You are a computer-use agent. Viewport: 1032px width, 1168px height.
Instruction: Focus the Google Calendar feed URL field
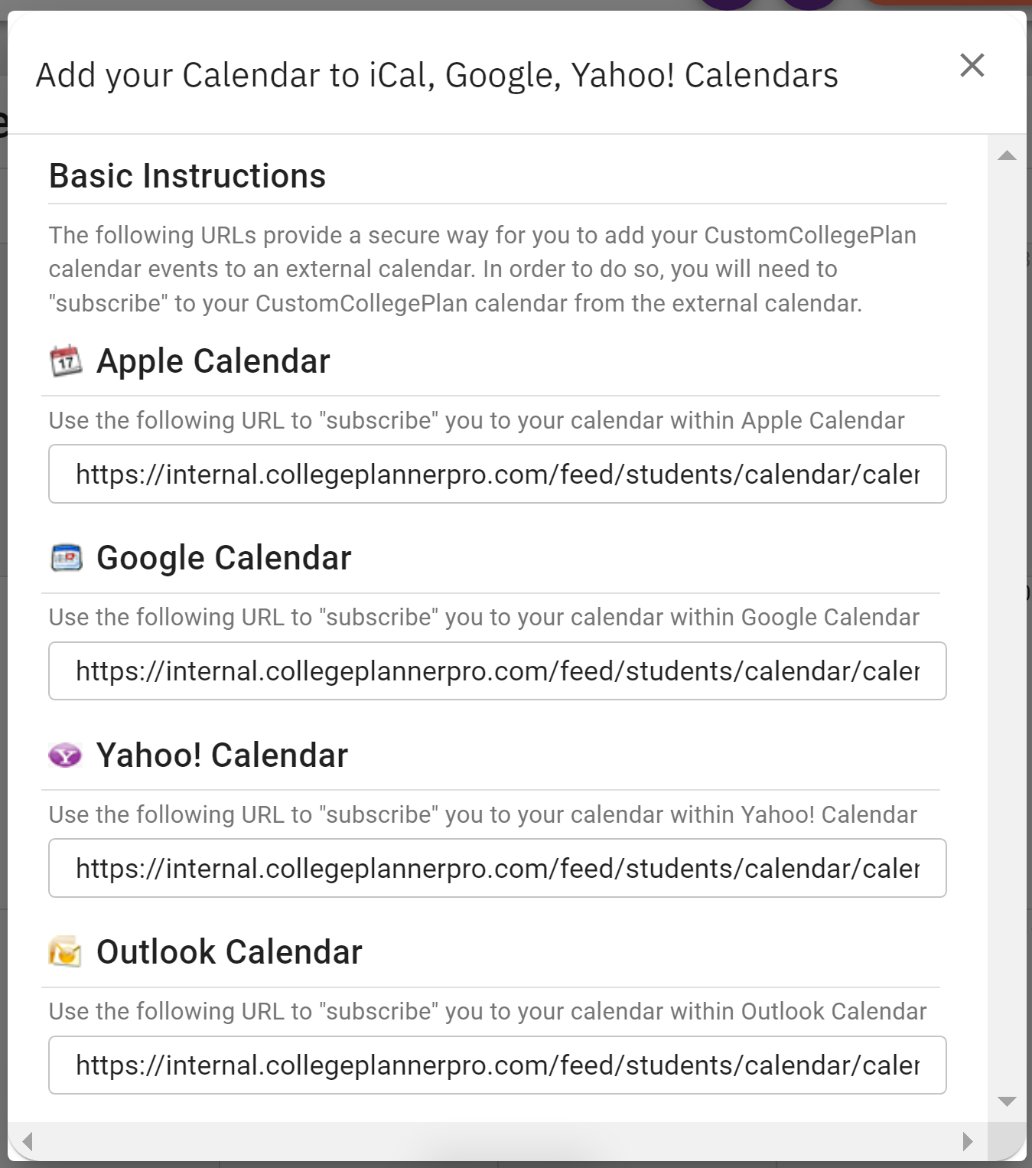pyautogui.click(x=497, y=671)
